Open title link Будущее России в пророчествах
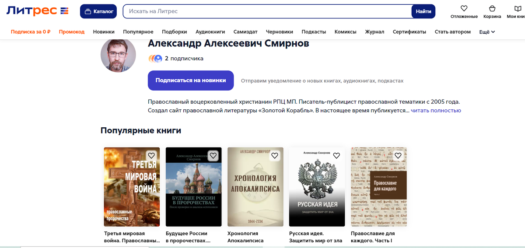The image size is (525, 248). [x=188, y=237]
